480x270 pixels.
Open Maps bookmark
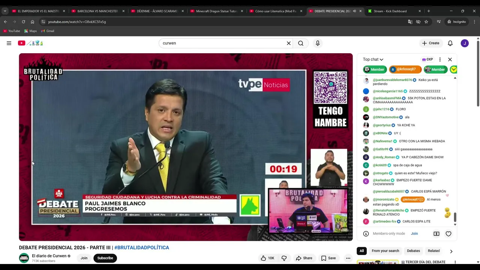(x=30, y=31)
